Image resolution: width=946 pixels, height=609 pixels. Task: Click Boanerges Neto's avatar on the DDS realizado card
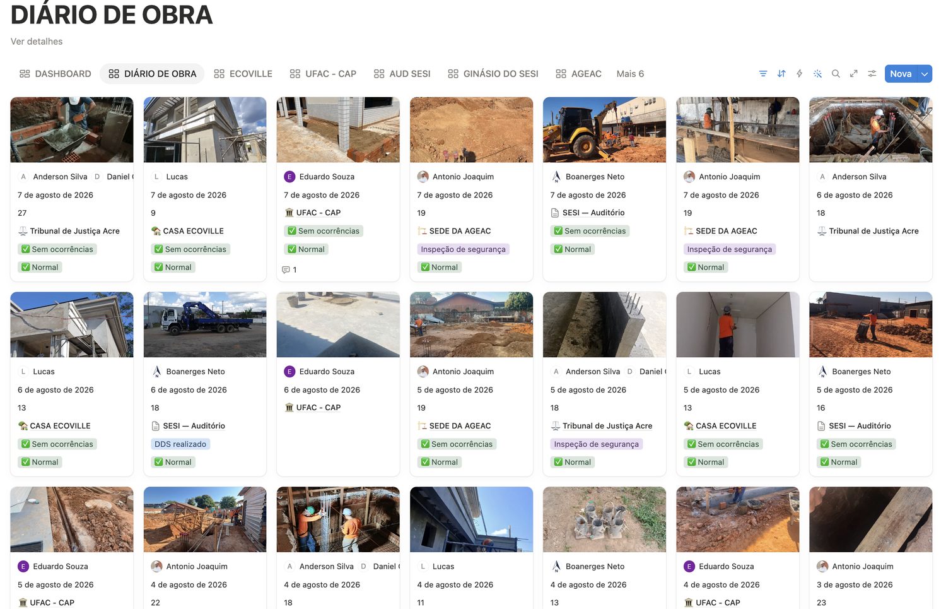[156, 372]
